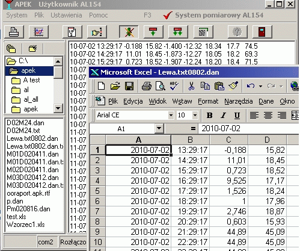Click the ABC spelling check icon
Image resolution: width=300 pixels, height=251 pixels.
[174, 86]
